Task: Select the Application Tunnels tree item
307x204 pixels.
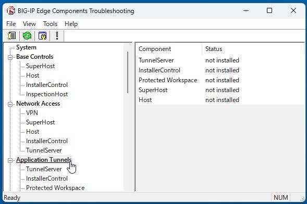Action: click(44, 160)
